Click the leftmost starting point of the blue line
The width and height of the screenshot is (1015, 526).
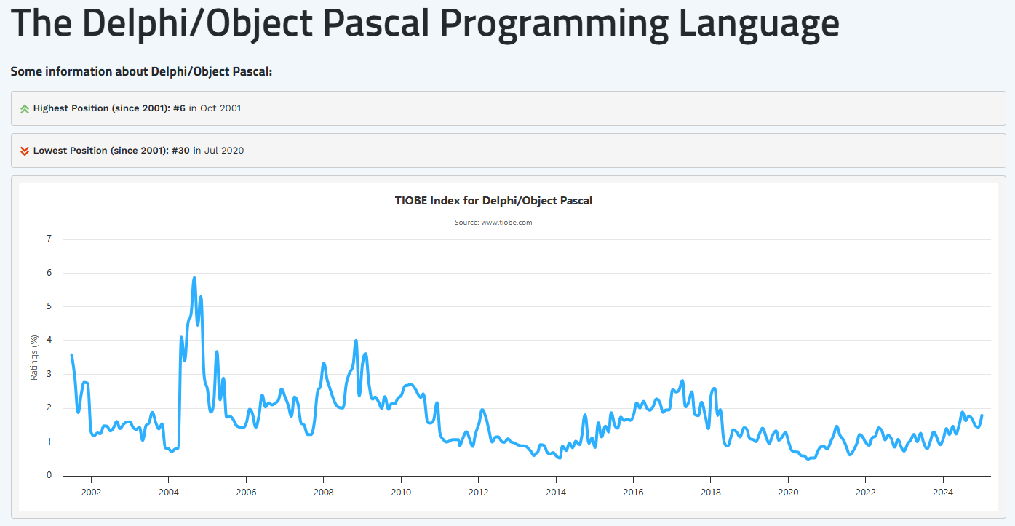click(71, 355)
